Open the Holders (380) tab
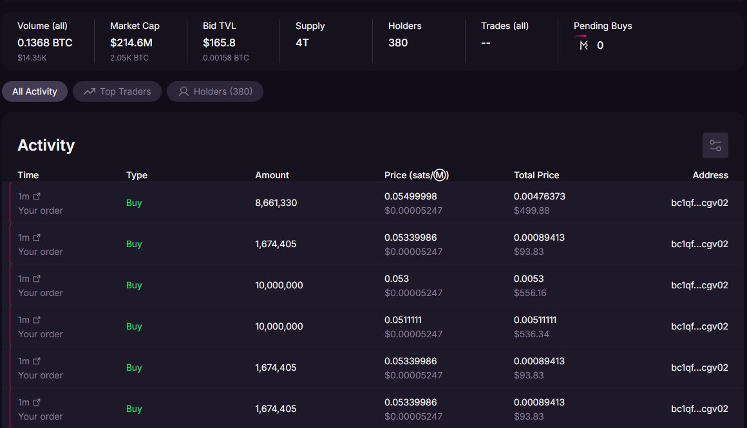 pos(215,91)
